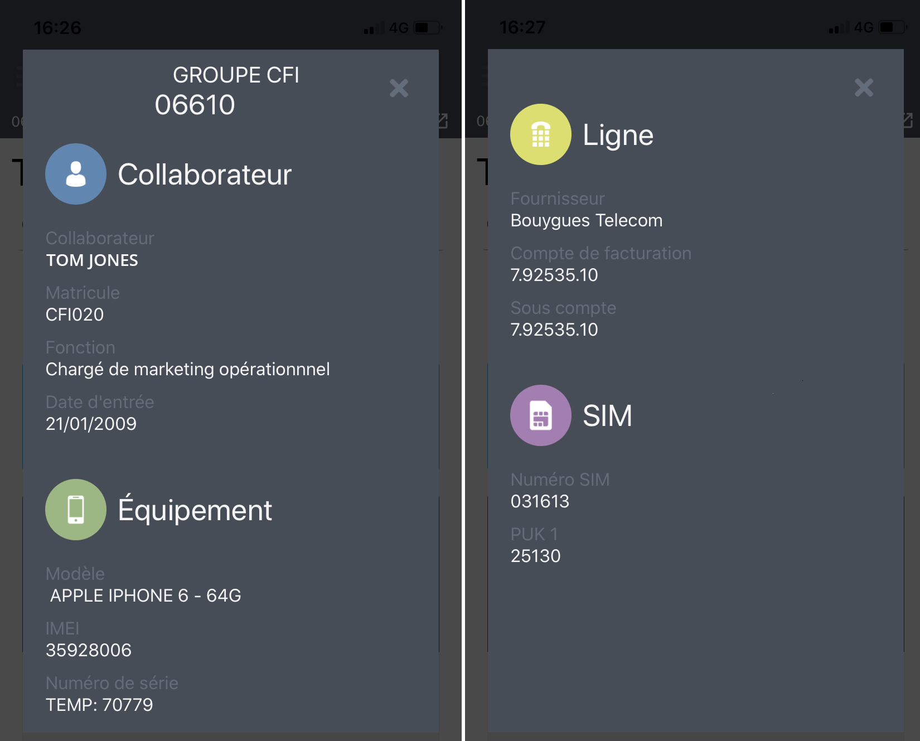The image size is (920, 741).
Task: Tap the entry date 21/01/2009
Action: click(91, 424)
